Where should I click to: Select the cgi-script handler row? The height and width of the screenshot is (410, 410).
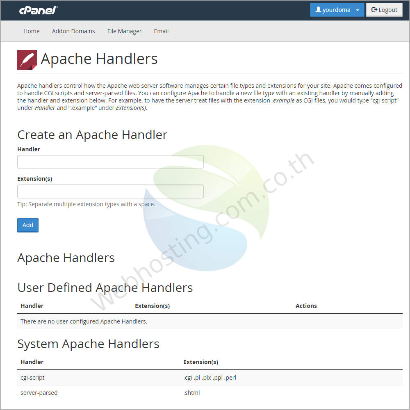point(32,377)
